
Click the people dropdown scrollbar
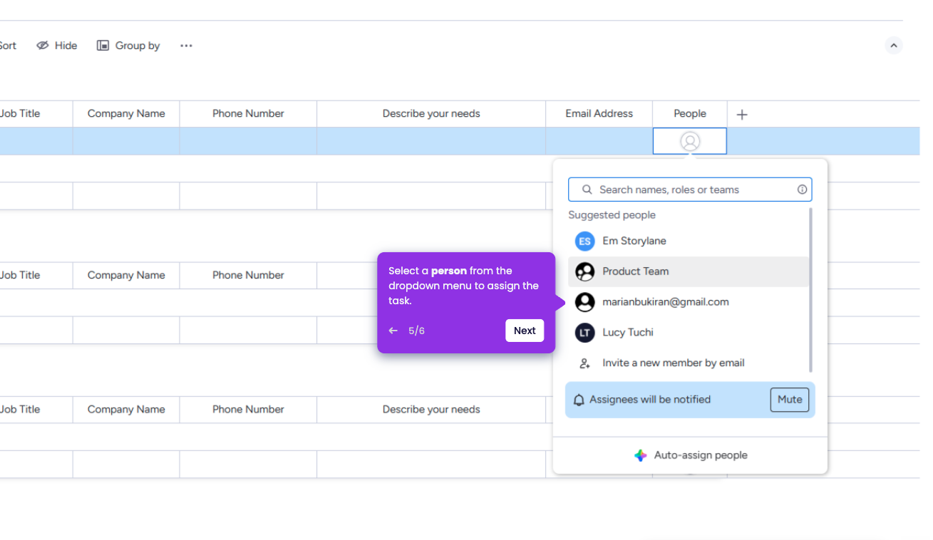(810, 290)
